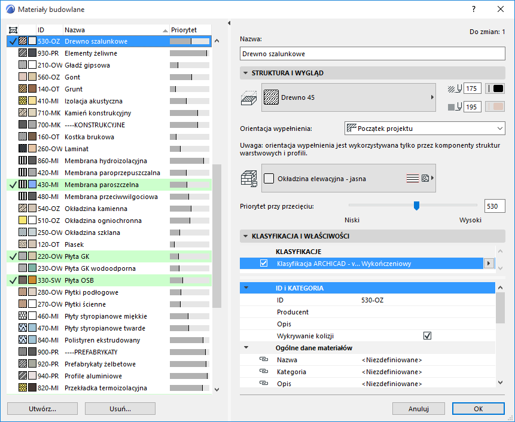Click the Usuń button
This screenshot has height=422, width=515.
(120, 408)
